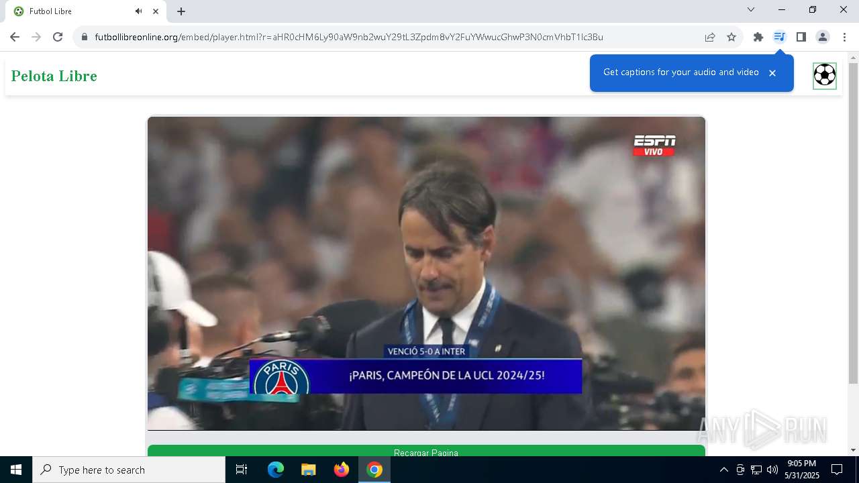Open the Windows Start menu
The height and width of the screenshot is (483, 859).
click(x=16, y=470)
